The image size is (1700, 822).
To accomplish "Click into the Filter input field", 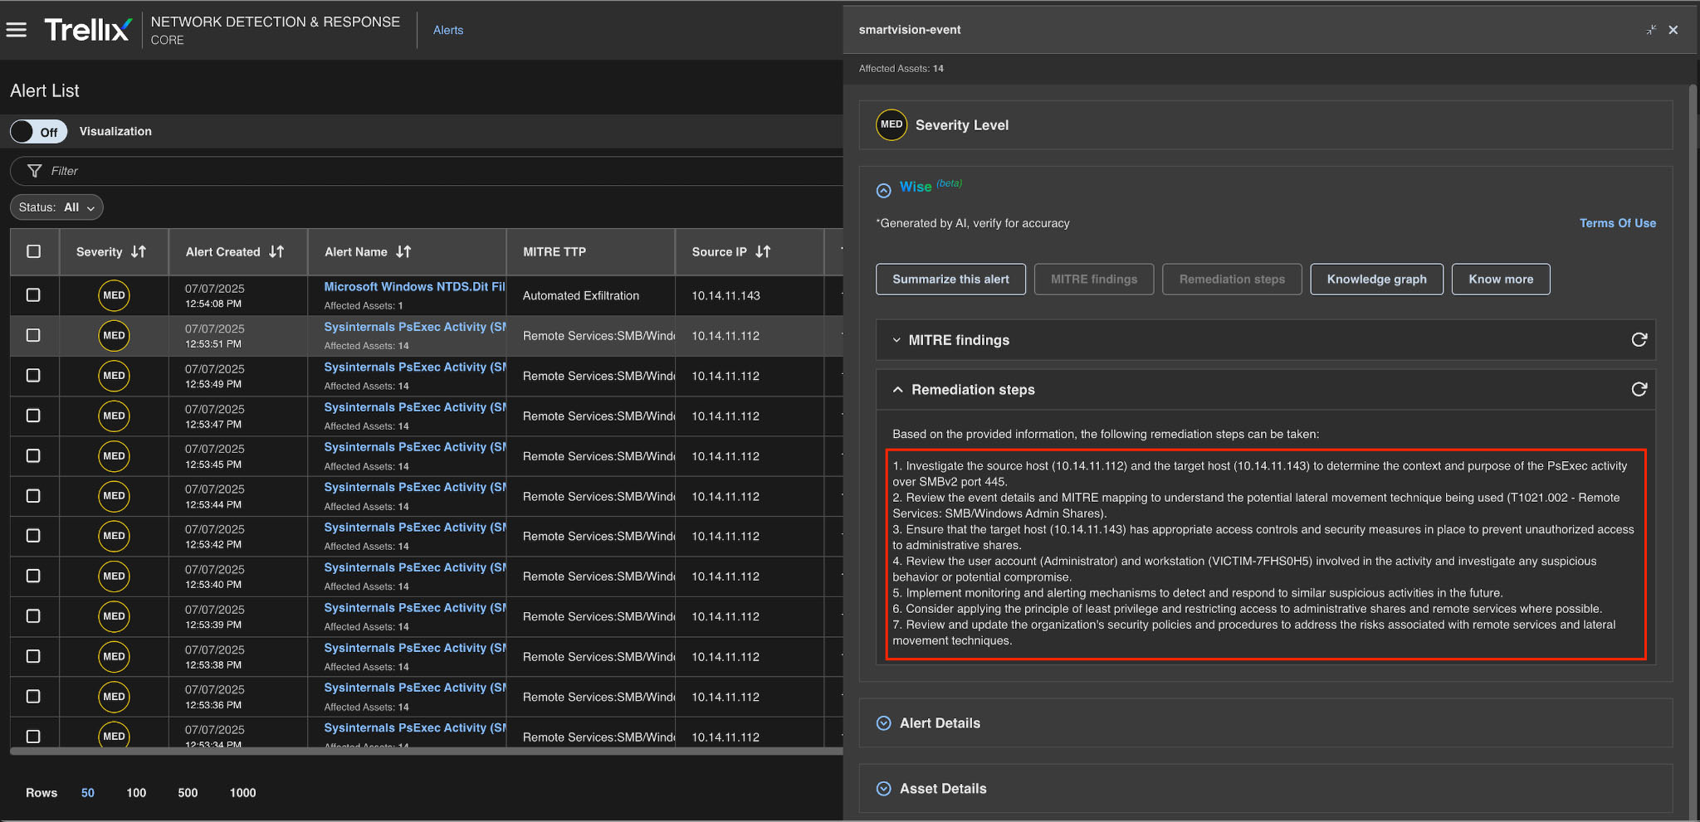I will 415,171.
